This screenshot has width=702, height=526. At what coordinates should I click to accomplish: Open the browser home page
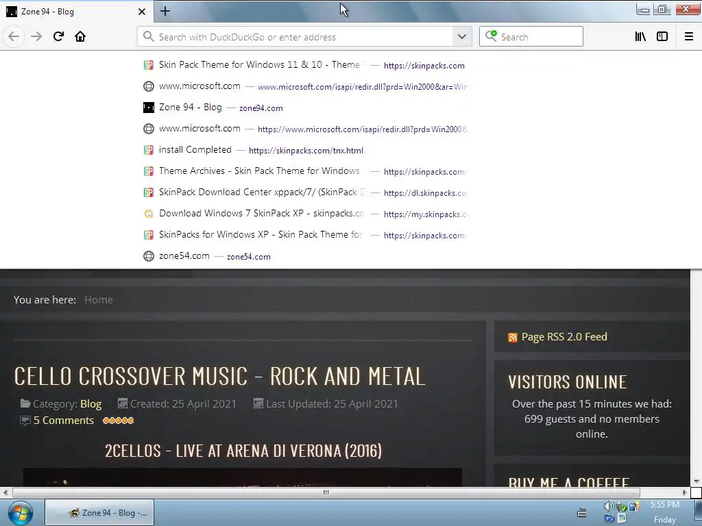(x=80, y=37)
